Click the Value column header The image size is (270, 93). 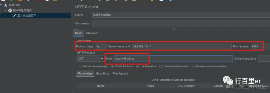(150, 86)
